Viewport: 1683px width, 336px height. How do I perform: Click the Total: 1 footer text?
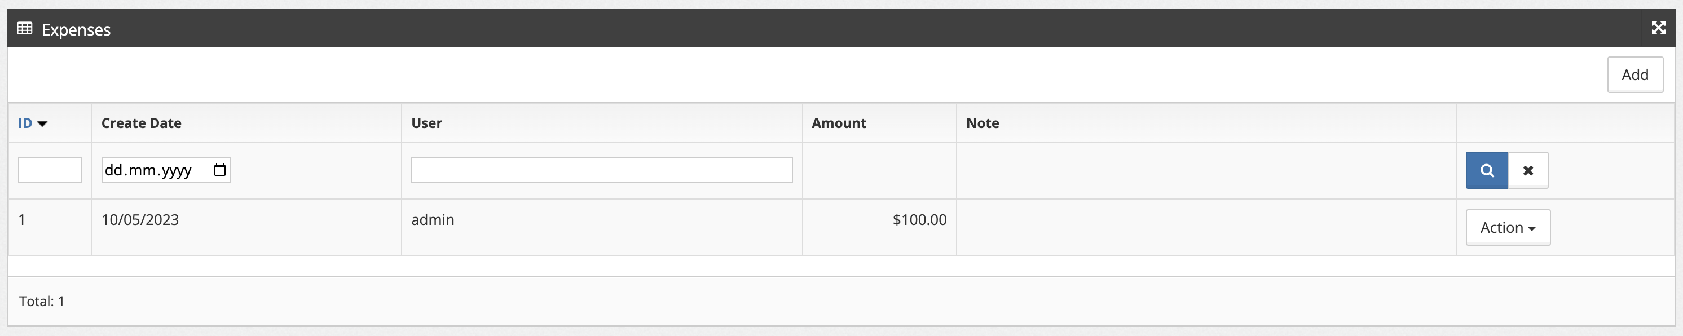coord(41,301)
